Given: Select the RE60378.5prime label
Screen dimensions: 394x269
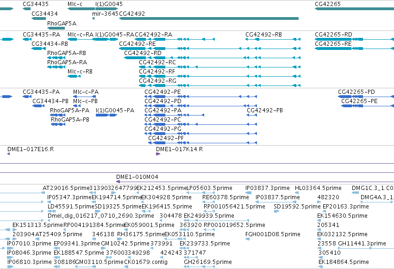Looking at the screenshot, I should (225, 197).
